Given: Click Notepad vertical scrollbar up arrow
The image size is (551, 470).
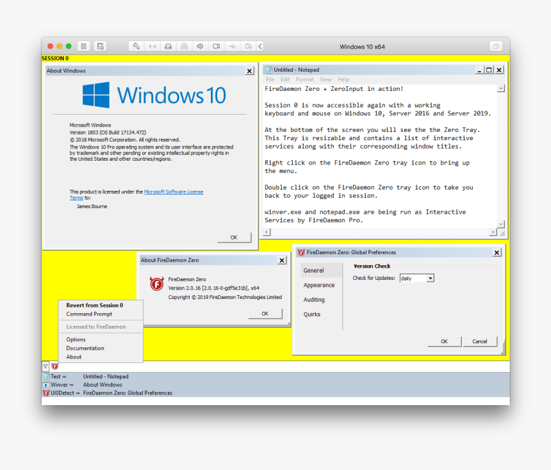Looking at the screenshot, I should (x=501, y=88).
